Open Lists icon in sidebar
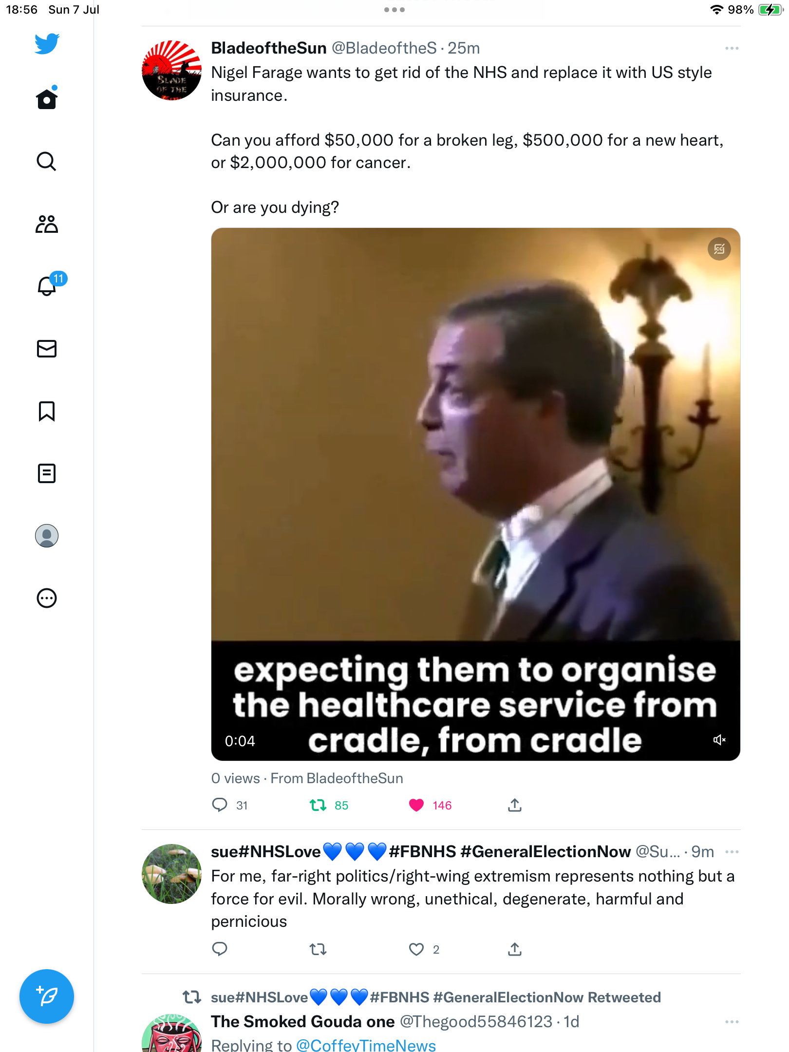 click(x=47, y=473)
